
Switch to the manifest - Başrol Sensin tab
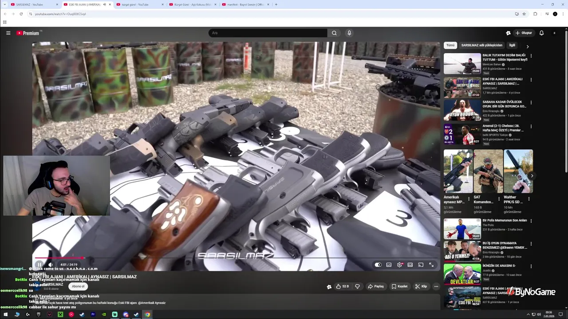[x=246, y=4]
